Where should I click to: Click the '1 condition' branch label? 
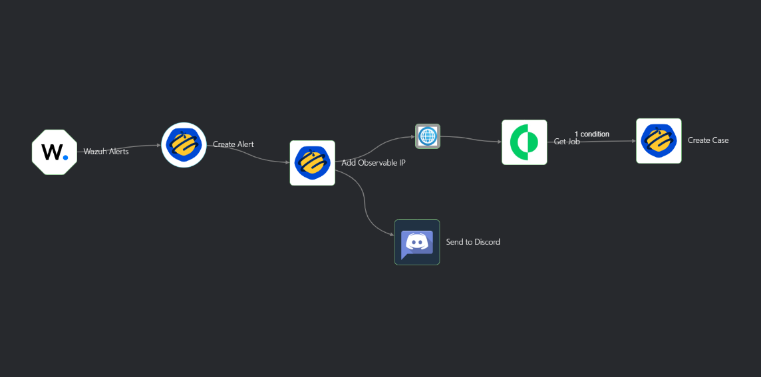pyautogui.click(x=591, y=134)
